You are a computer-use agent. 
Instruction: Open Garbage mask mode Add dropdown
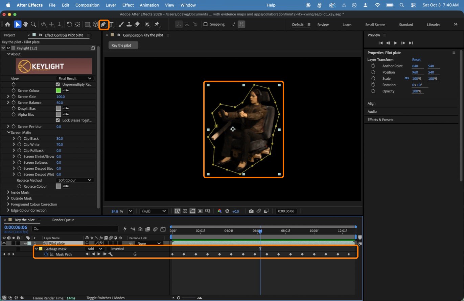(94, 249)
